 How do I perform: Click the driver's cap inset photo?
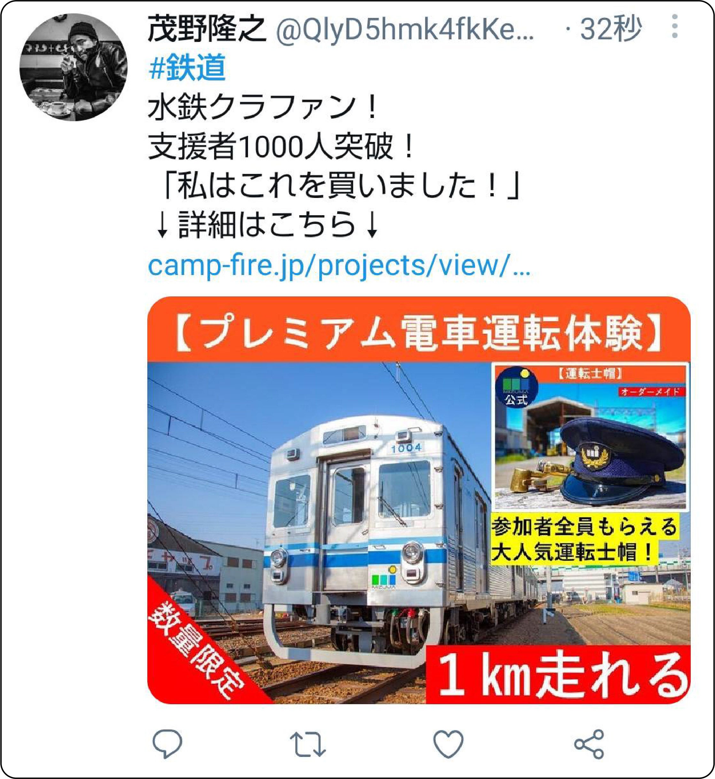[x=590, y=437]
